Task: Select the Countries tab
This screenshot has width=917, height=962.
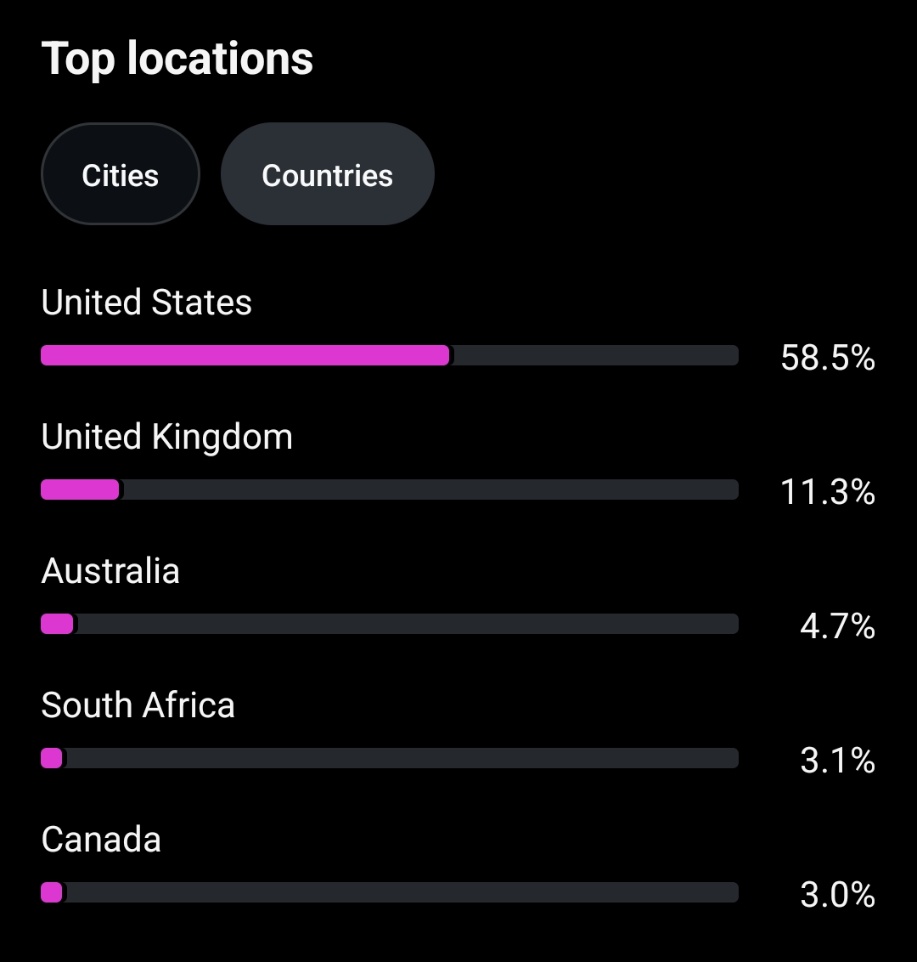Action: pyautogui.click(x=327, y=175)
